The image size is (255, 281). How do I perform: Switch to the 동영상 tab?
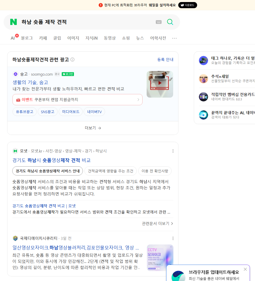(x=110, y=38)
